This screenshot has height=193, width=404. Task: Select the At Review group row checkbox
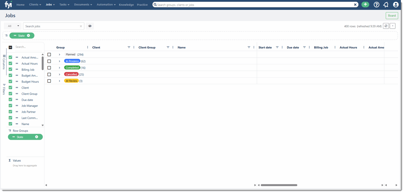pyautogui.click(x=49, y=81)
